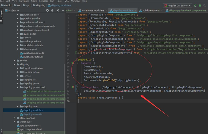Select shipping.routes.ts in project tree
208x134 pixels.
[33, 114]
